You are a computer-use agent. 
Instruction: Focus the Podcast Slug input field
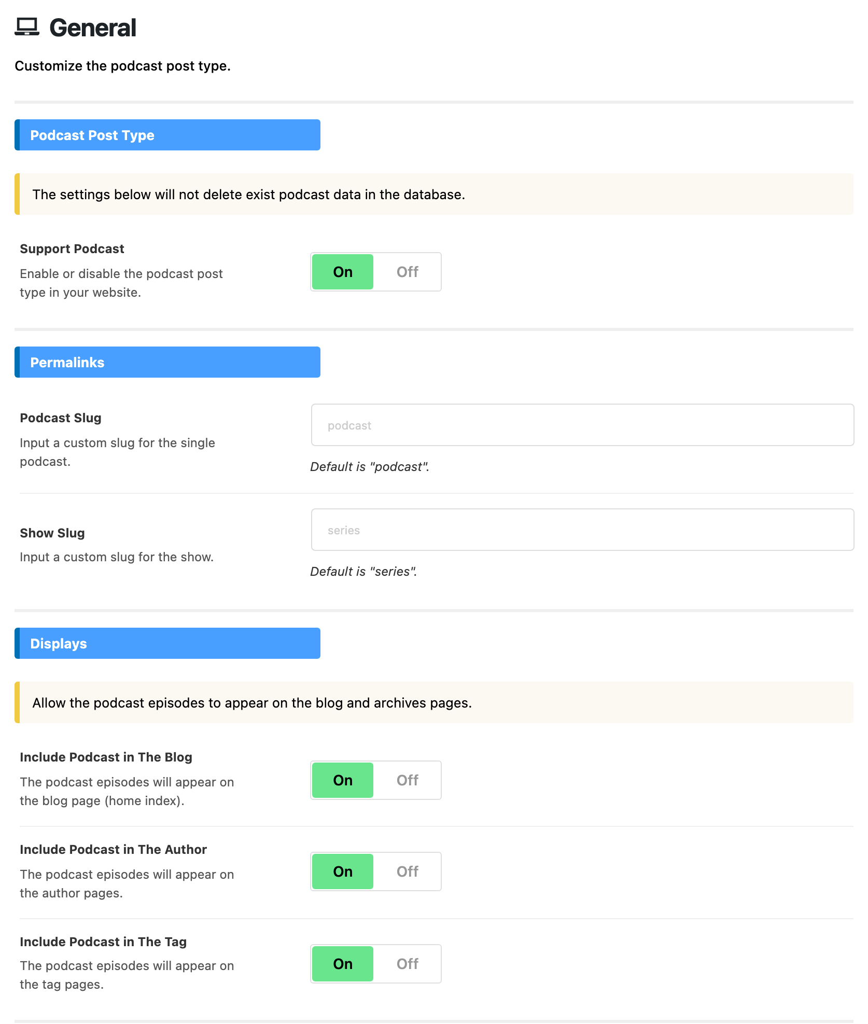tap(582, 425)
